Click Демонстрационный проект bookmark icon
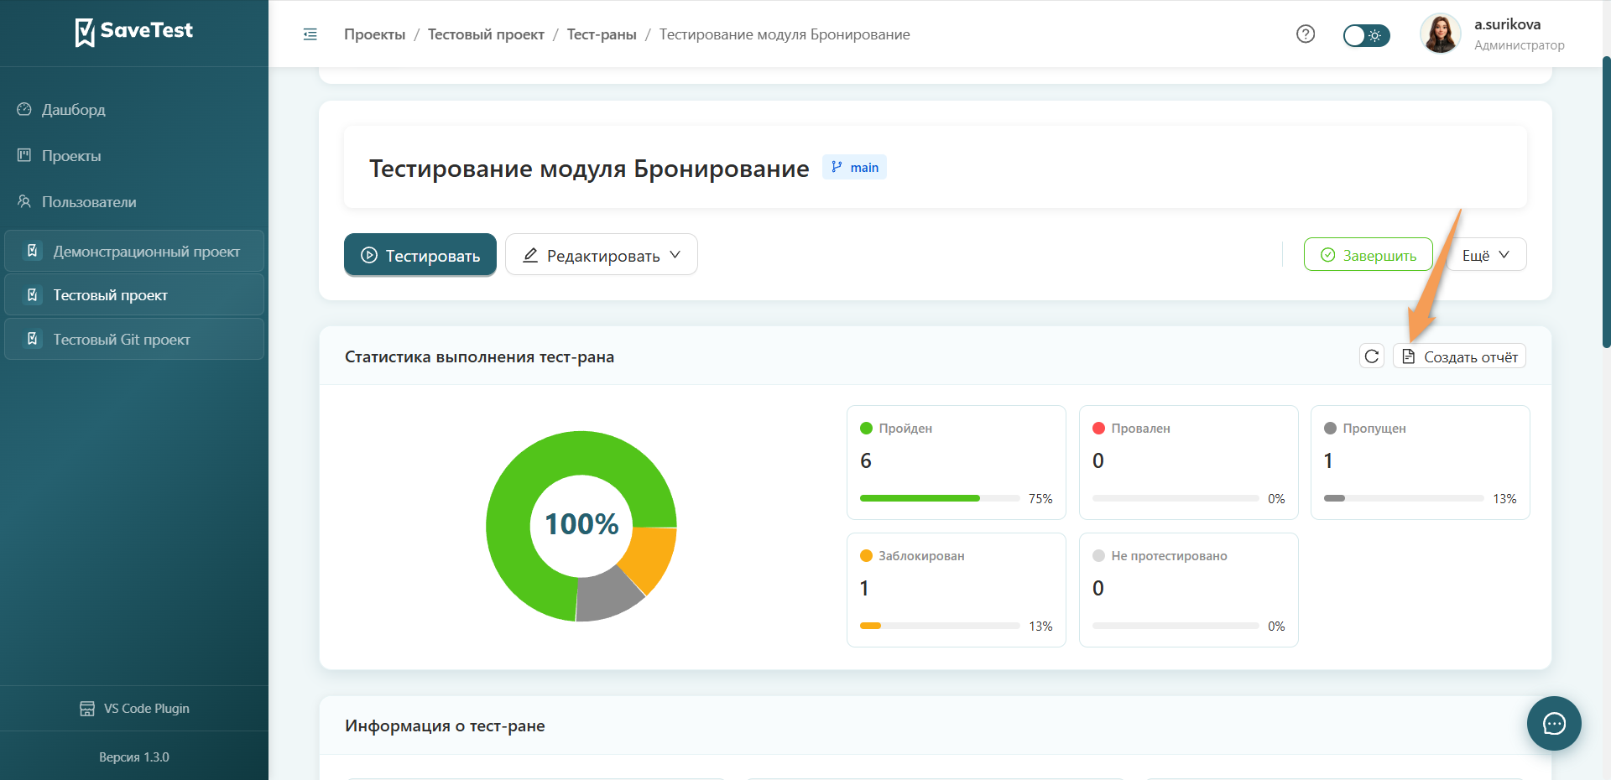The width and height of the screenshot is (1611, 780). [33, 251]
